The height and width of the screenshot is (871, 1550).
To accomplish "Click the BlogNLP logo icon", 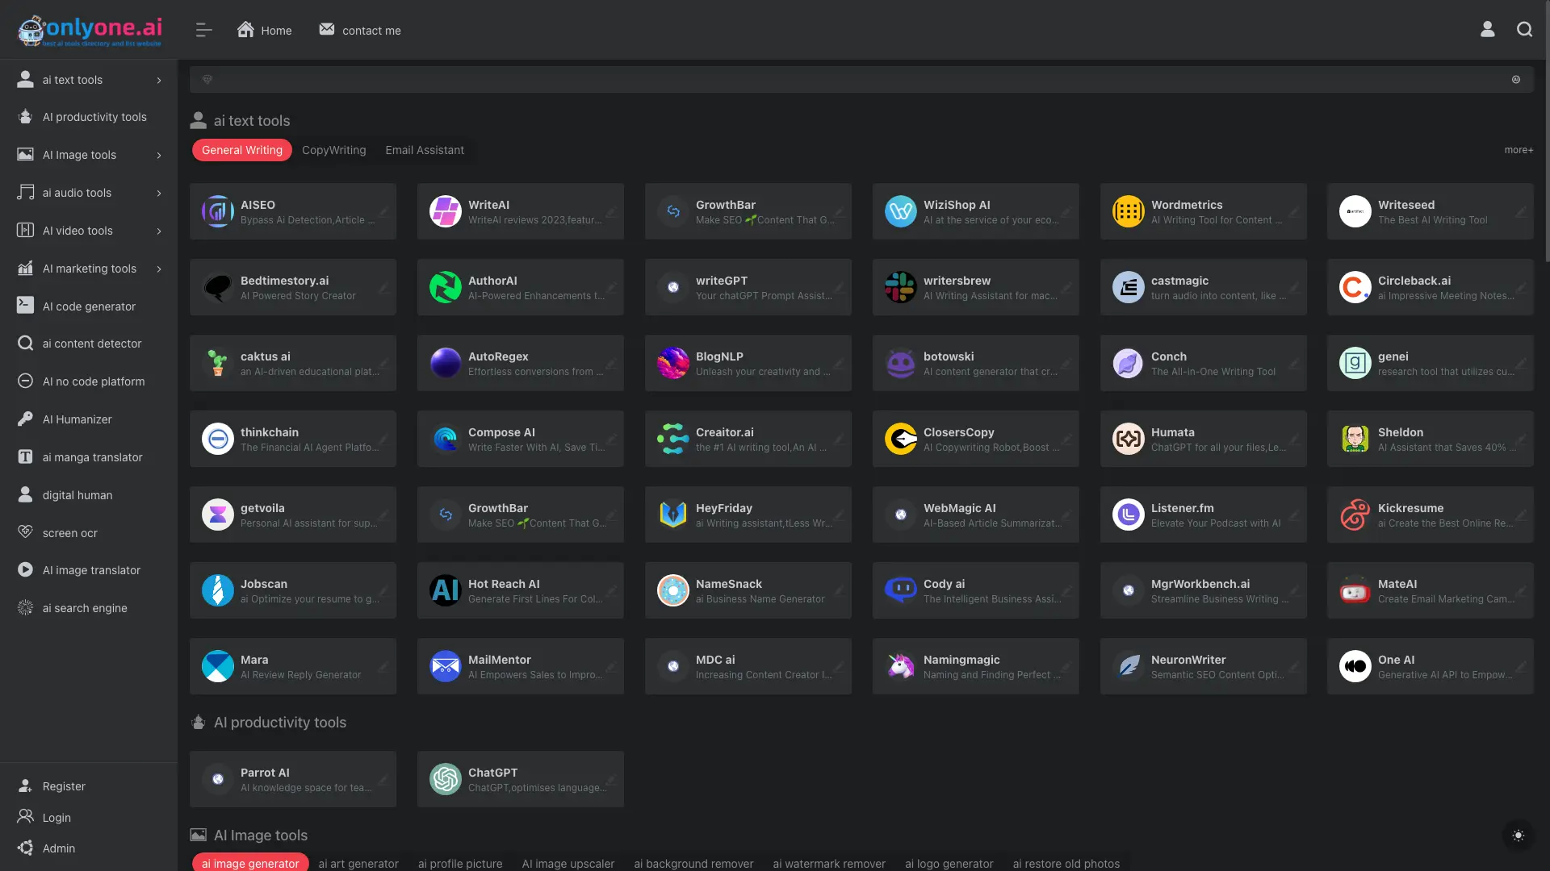I will 673,363.
